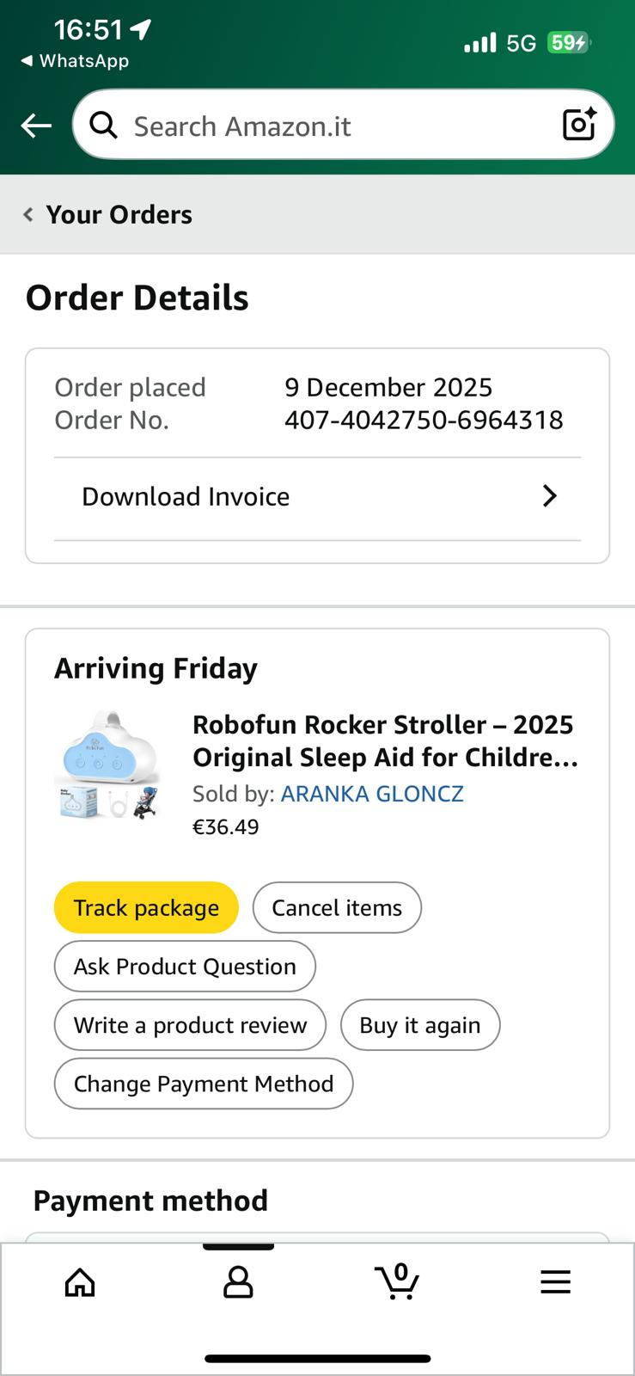Go to Home tab in bottom bar

[x=80, y=1281]
